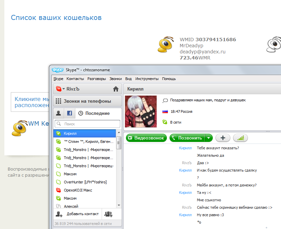Start a Видеозвонок with Кирилл
281x229 pixels.
coord(146,138)
